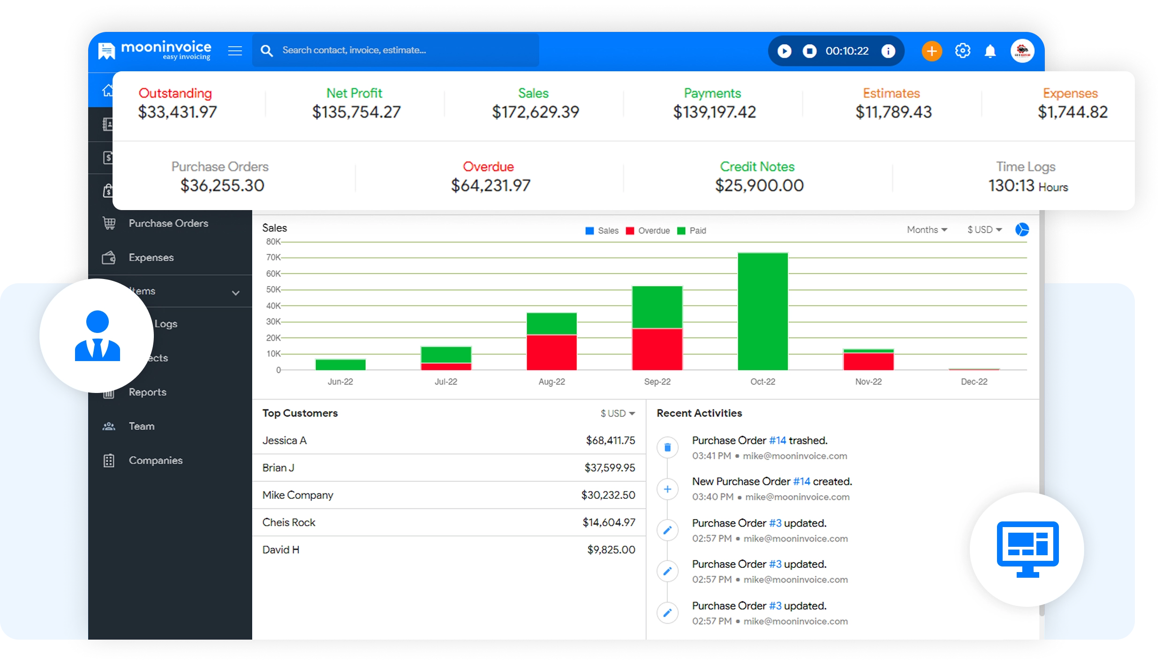Open Purchase Order #14 from Recent Activities
This screenshot has height=664, width=1163.
point(778,440)
